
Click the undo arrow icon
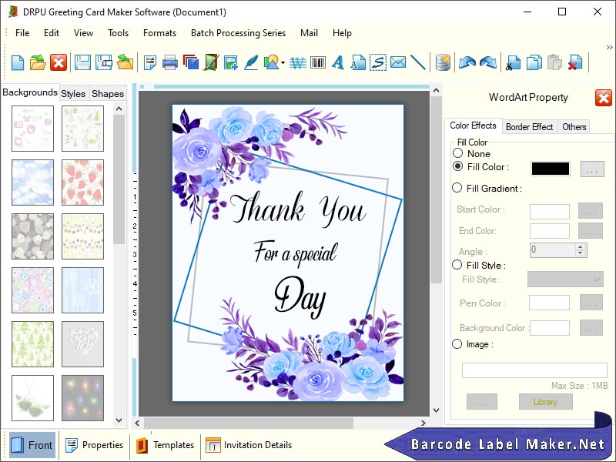(468, 63)
